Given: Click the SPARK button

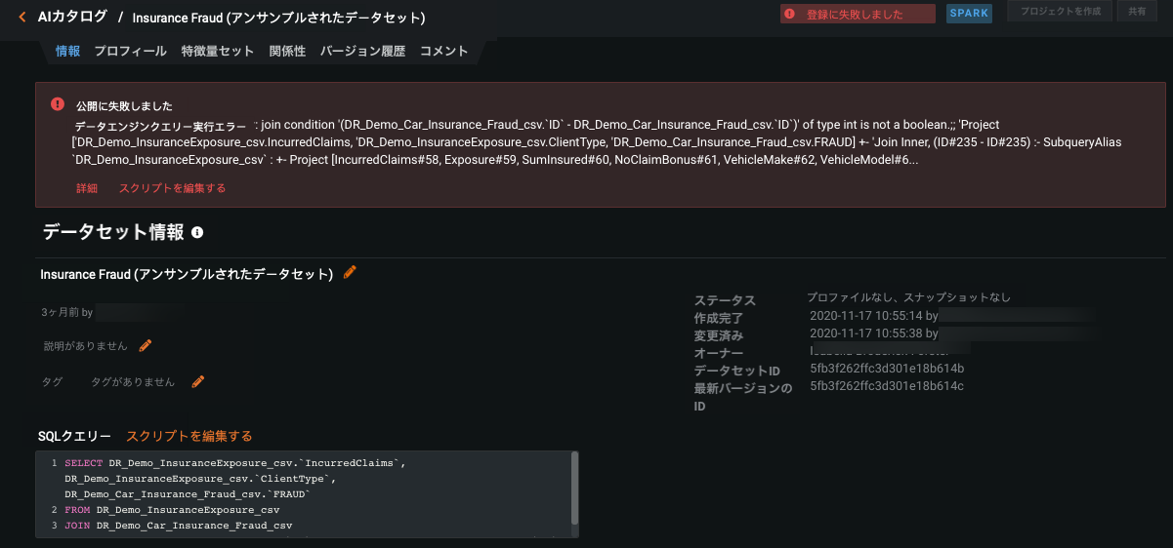Looking at the screenshot, I should tap(969, 13).
